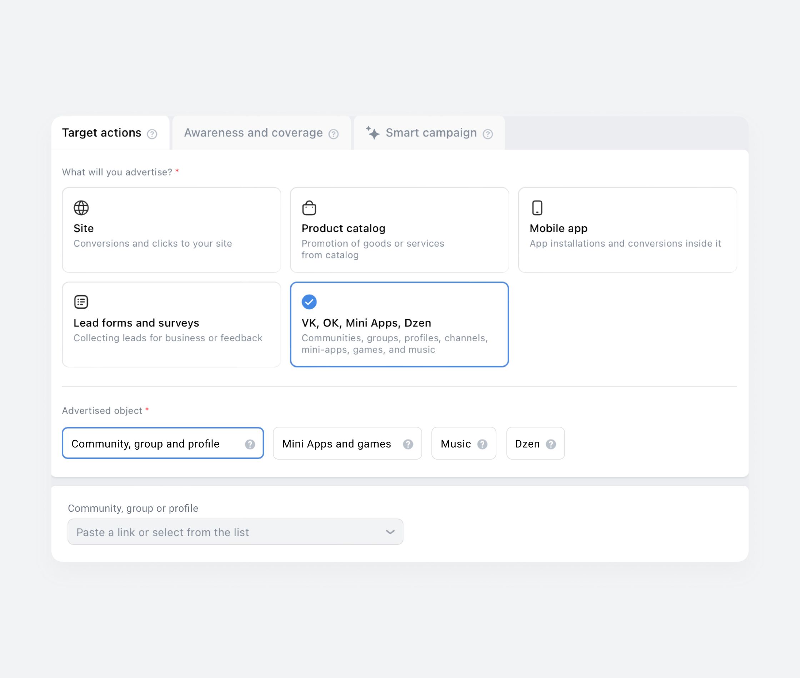Select Community, group and profile option
This screenshot has width=800, height=678.
click(x=145, y=444)
